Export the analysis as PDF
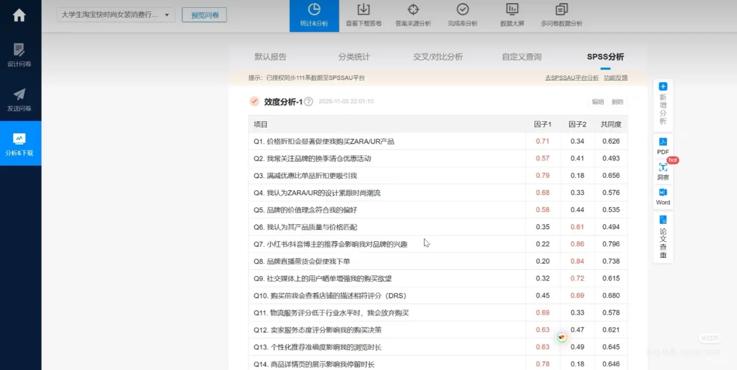Screen dimensions: 737x370 point(662,146)
